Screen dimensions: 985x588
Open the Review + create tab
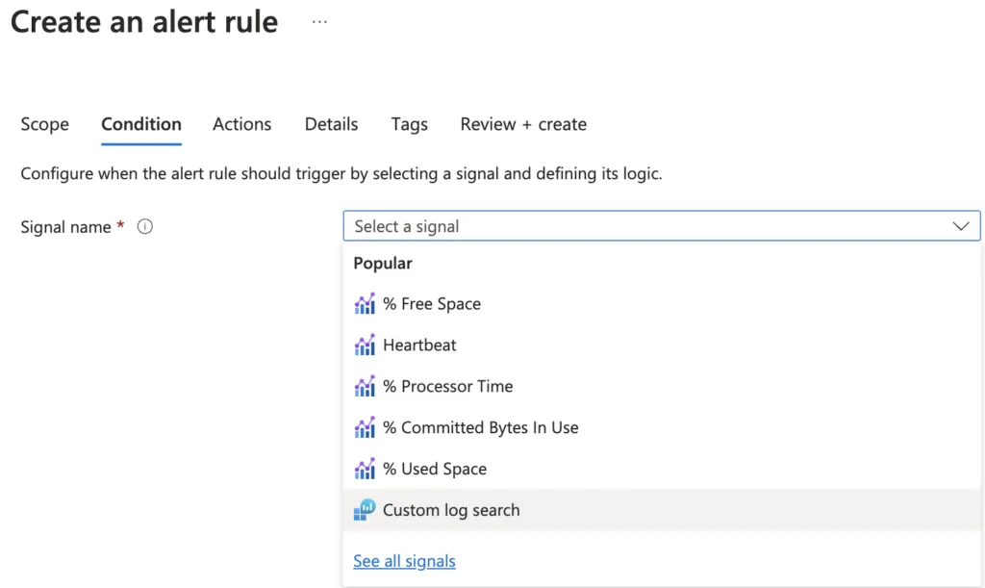(x=523, y=124)
